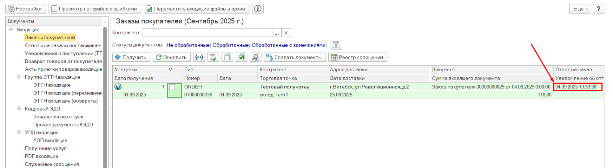613x168 pixels.
Task: Click the clipboard with green check icon
Action: (213, 58)
